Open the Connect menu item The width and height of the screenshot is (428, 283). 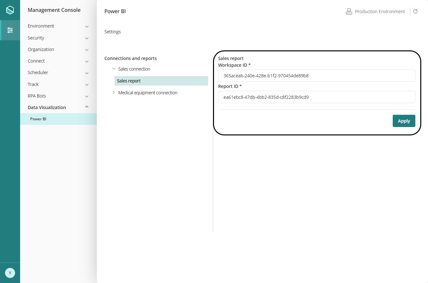(36, 61)
